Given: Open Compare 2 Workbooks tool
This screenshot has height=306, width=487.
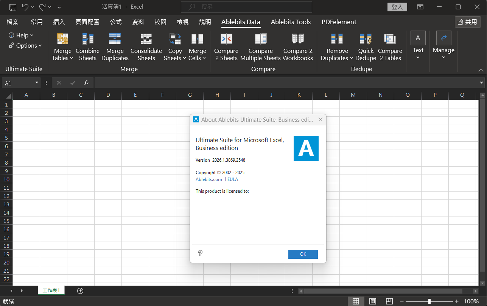Looking at the screenshot, I should tap(298, 39).
